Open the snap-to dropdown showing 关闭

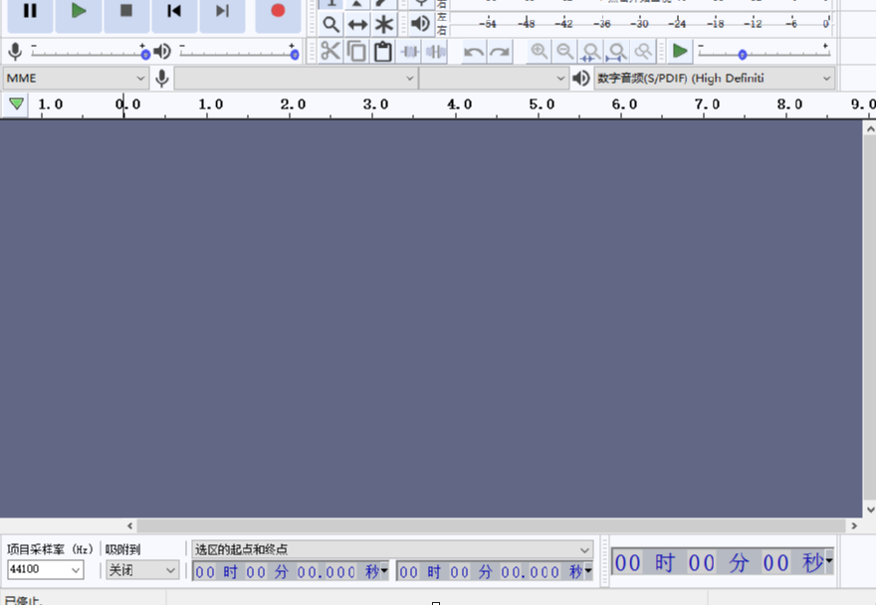[x=140, y=569]
